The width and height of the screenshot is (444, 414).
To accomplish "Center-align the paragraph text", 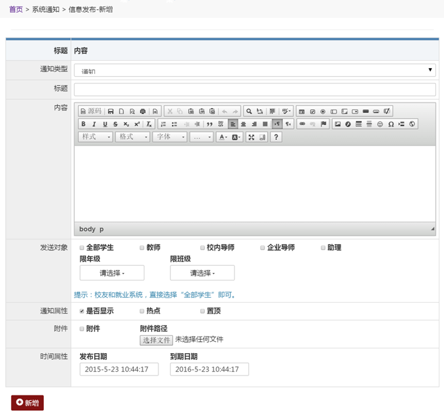I will [243, 124].
